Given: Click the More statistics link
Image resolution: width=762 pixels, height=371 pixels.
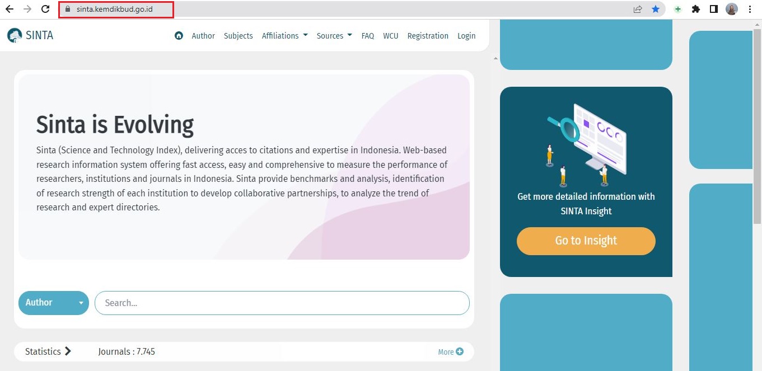Looking at the screenshot, I should coord(450,352).
